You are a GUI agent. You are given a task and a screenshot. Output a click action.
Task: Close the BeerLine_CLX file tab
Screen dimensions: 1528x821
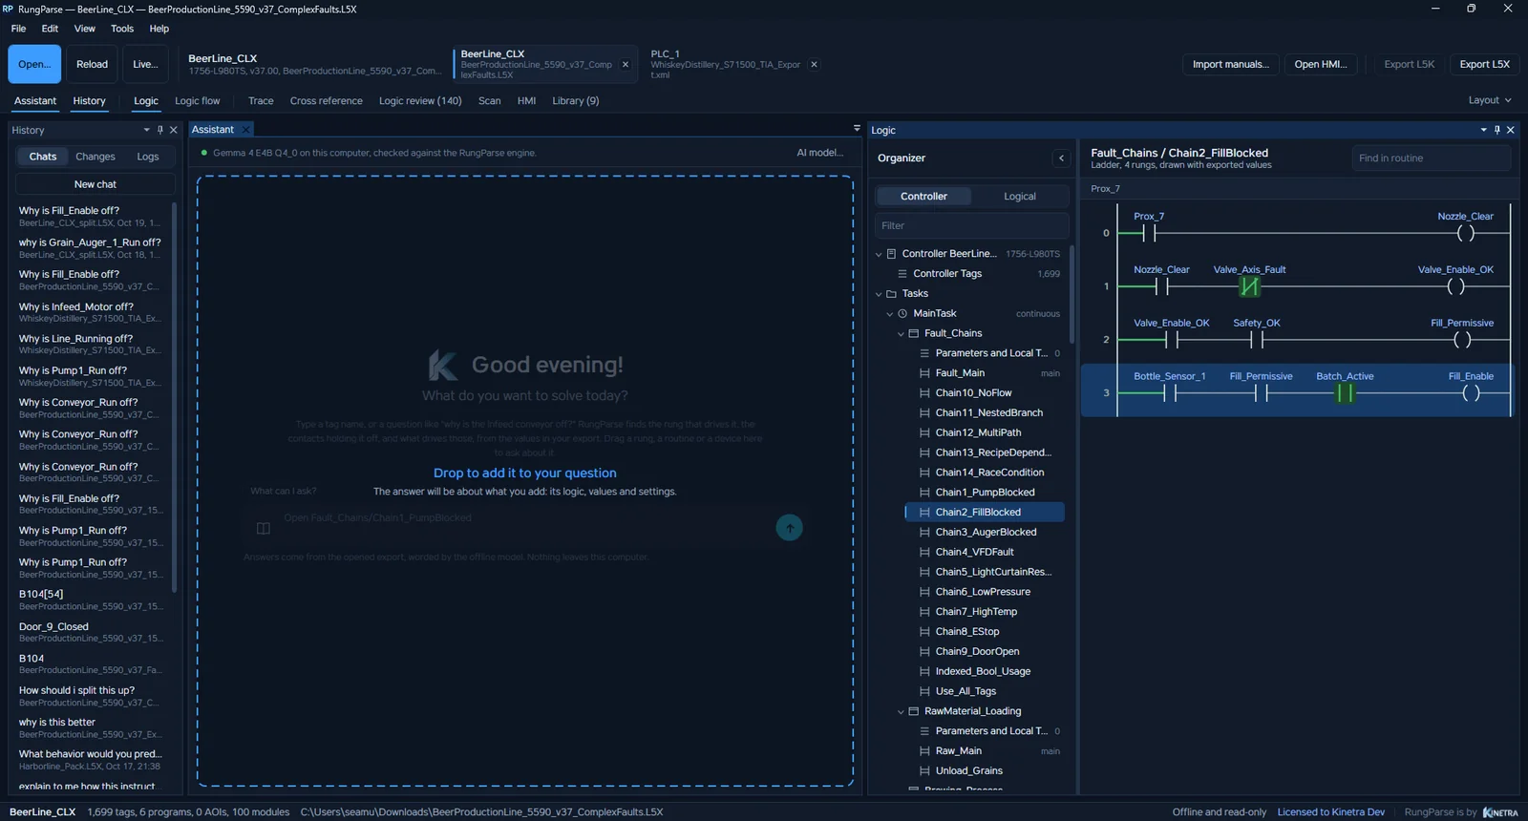pos(626,65)
